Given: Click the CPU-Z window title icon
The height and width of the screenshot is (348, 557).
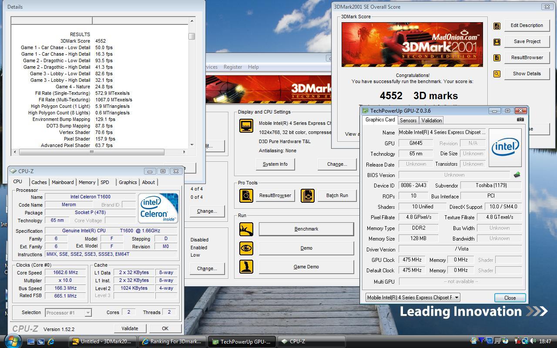Looking at the screenshot, I should pos(13,171).
